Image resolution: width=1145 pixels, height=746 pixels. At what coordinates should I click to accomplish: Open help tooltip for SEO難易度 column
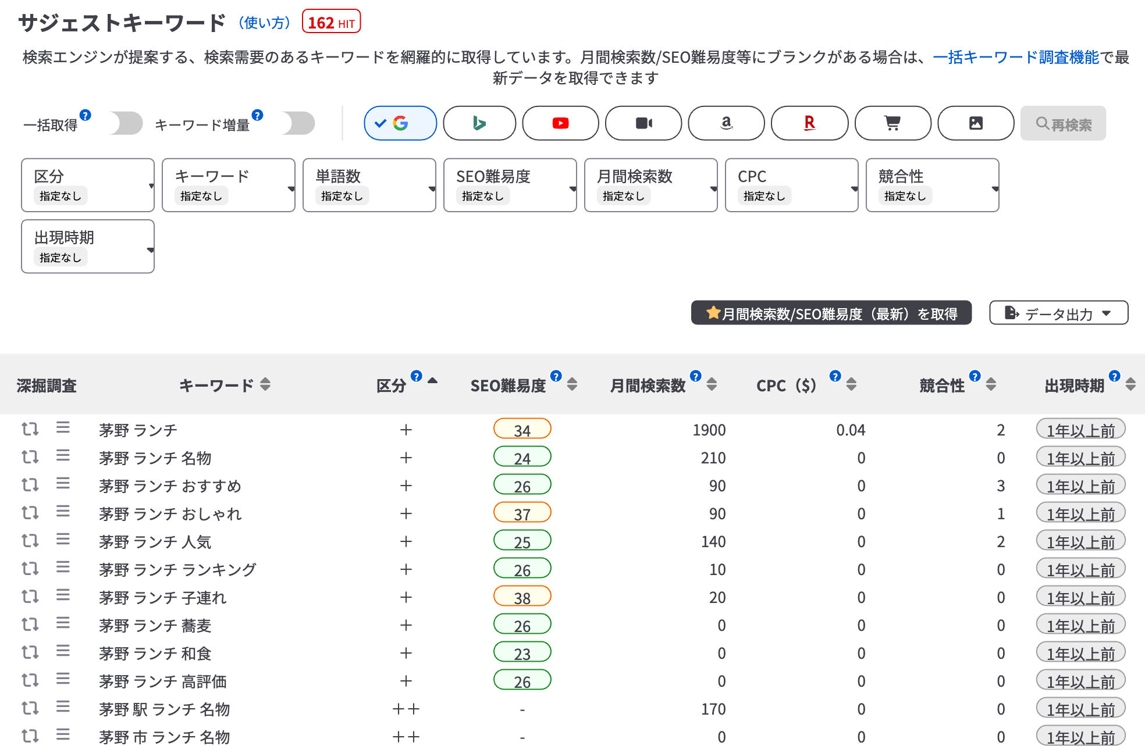(x=556, y=376)
